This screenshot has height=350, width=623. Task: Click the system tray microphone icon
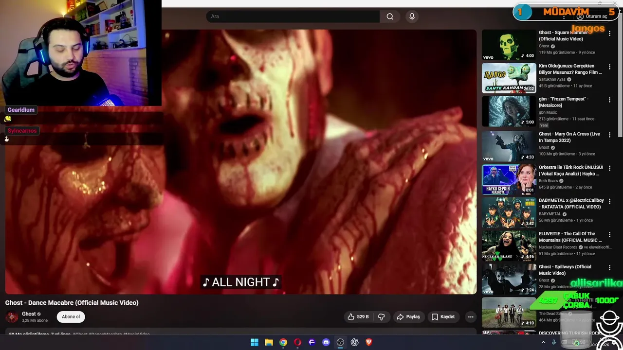[x=554, y=343]
